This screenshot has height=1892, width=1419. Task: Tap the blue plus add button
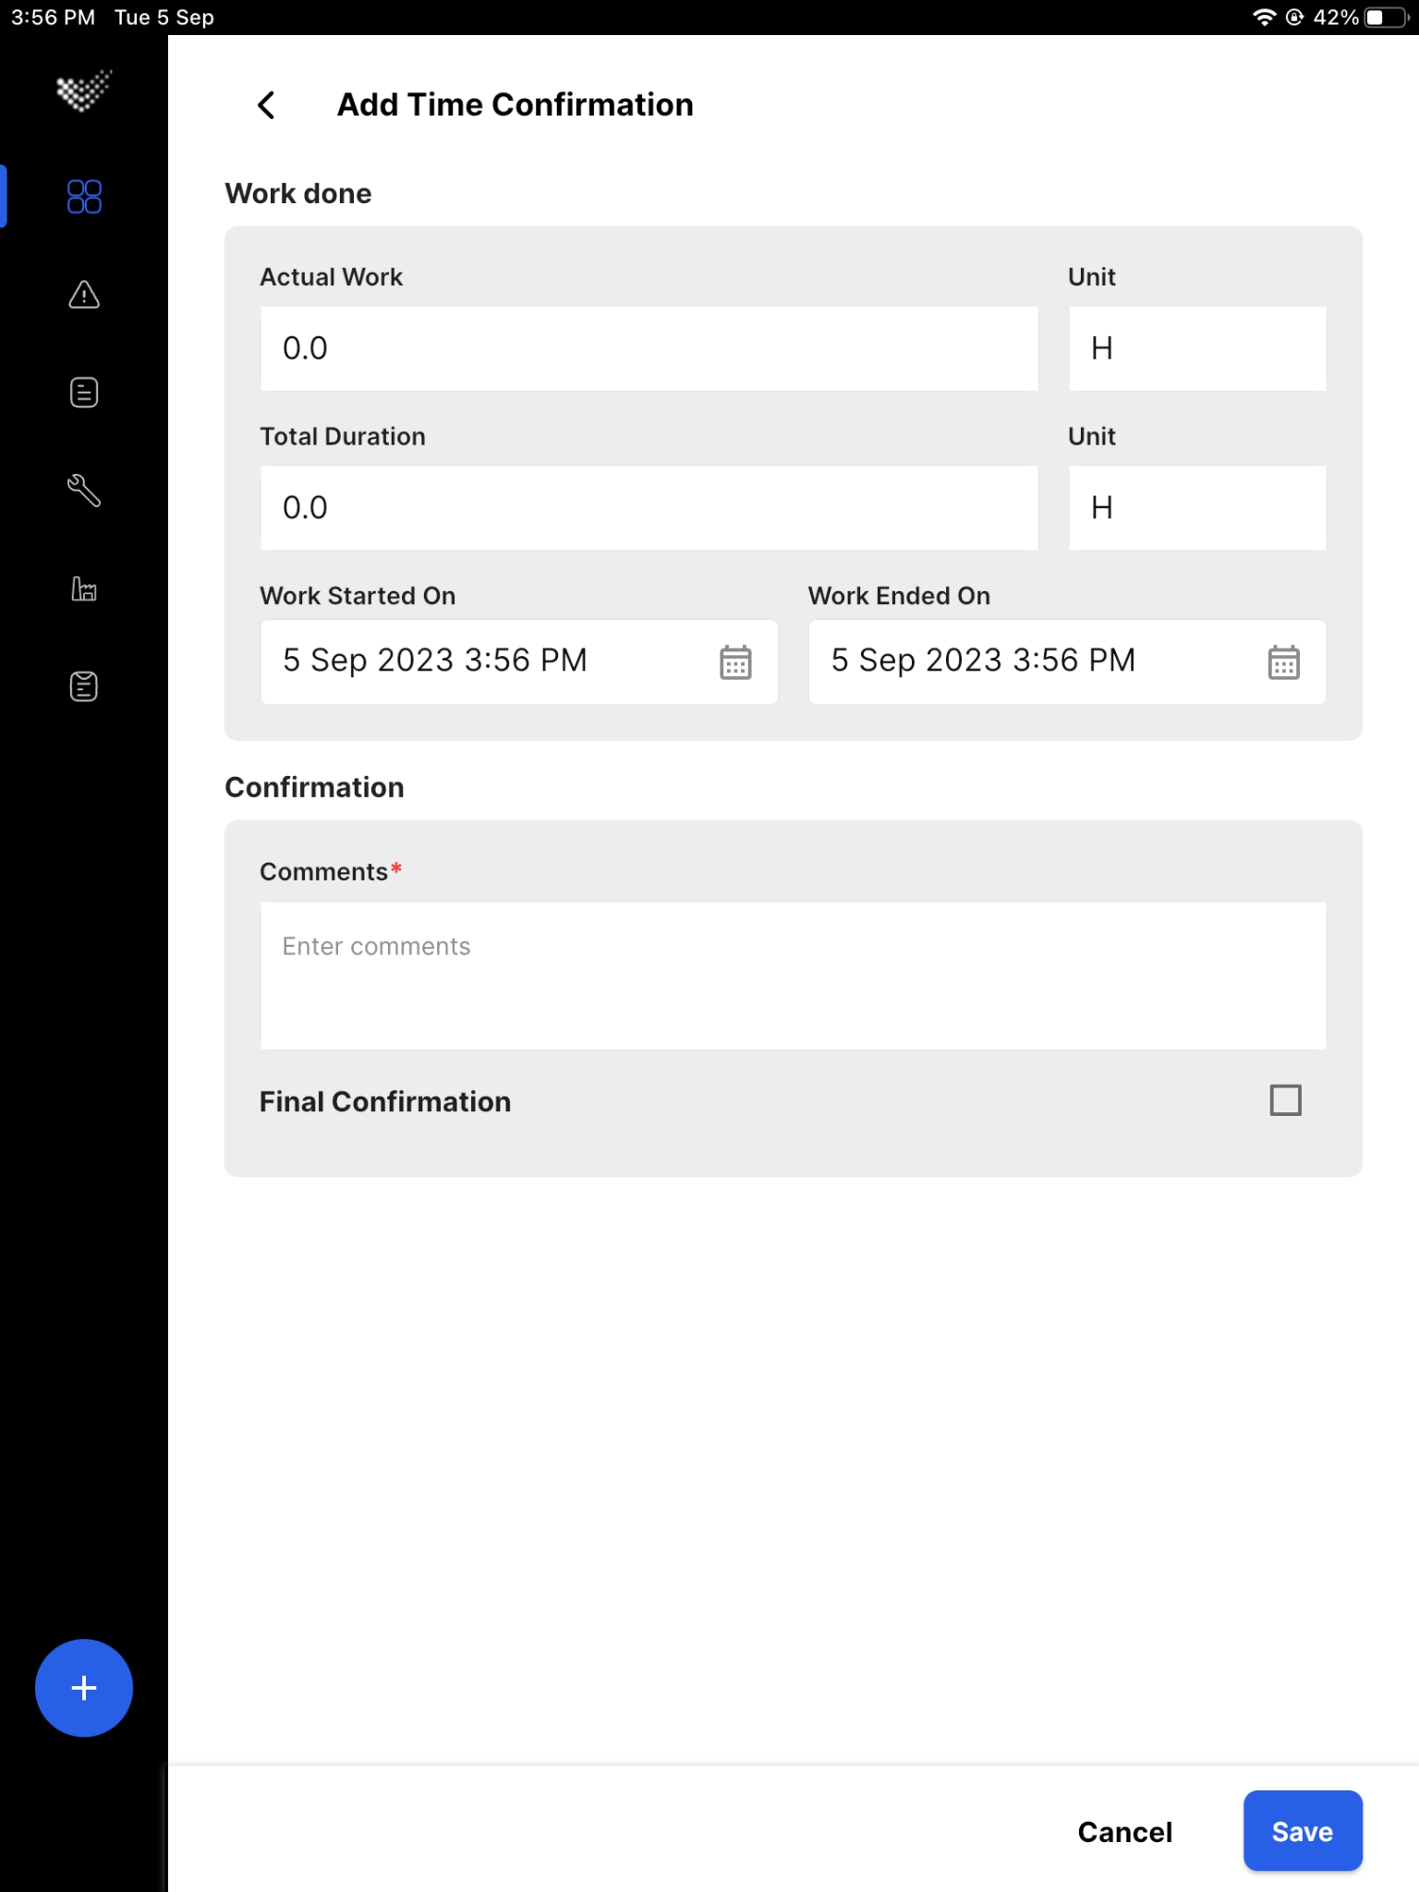point(84,1688)
